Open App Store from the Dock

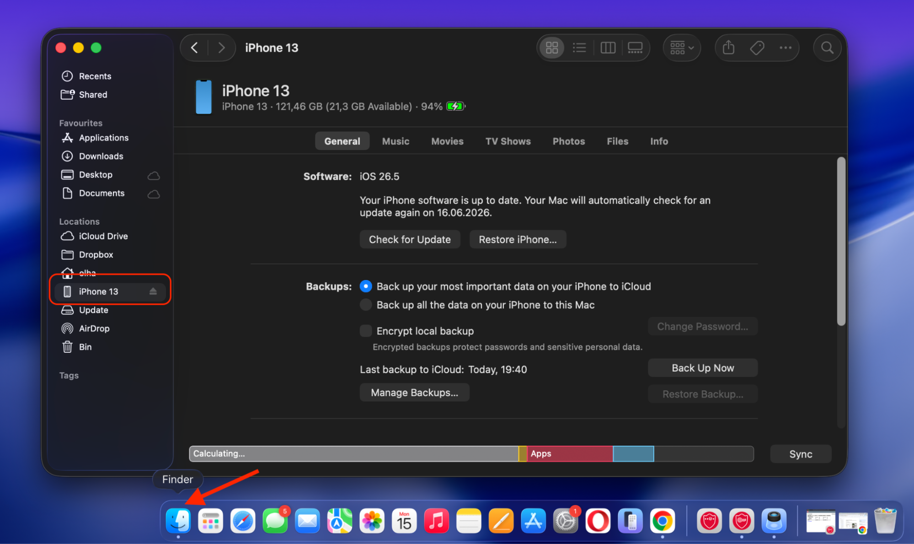pyautogui.click(x=533, y=521)
